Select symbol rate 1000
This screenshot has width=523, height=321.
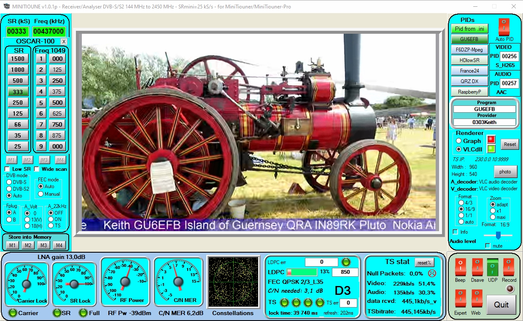[x=18, y=70]
